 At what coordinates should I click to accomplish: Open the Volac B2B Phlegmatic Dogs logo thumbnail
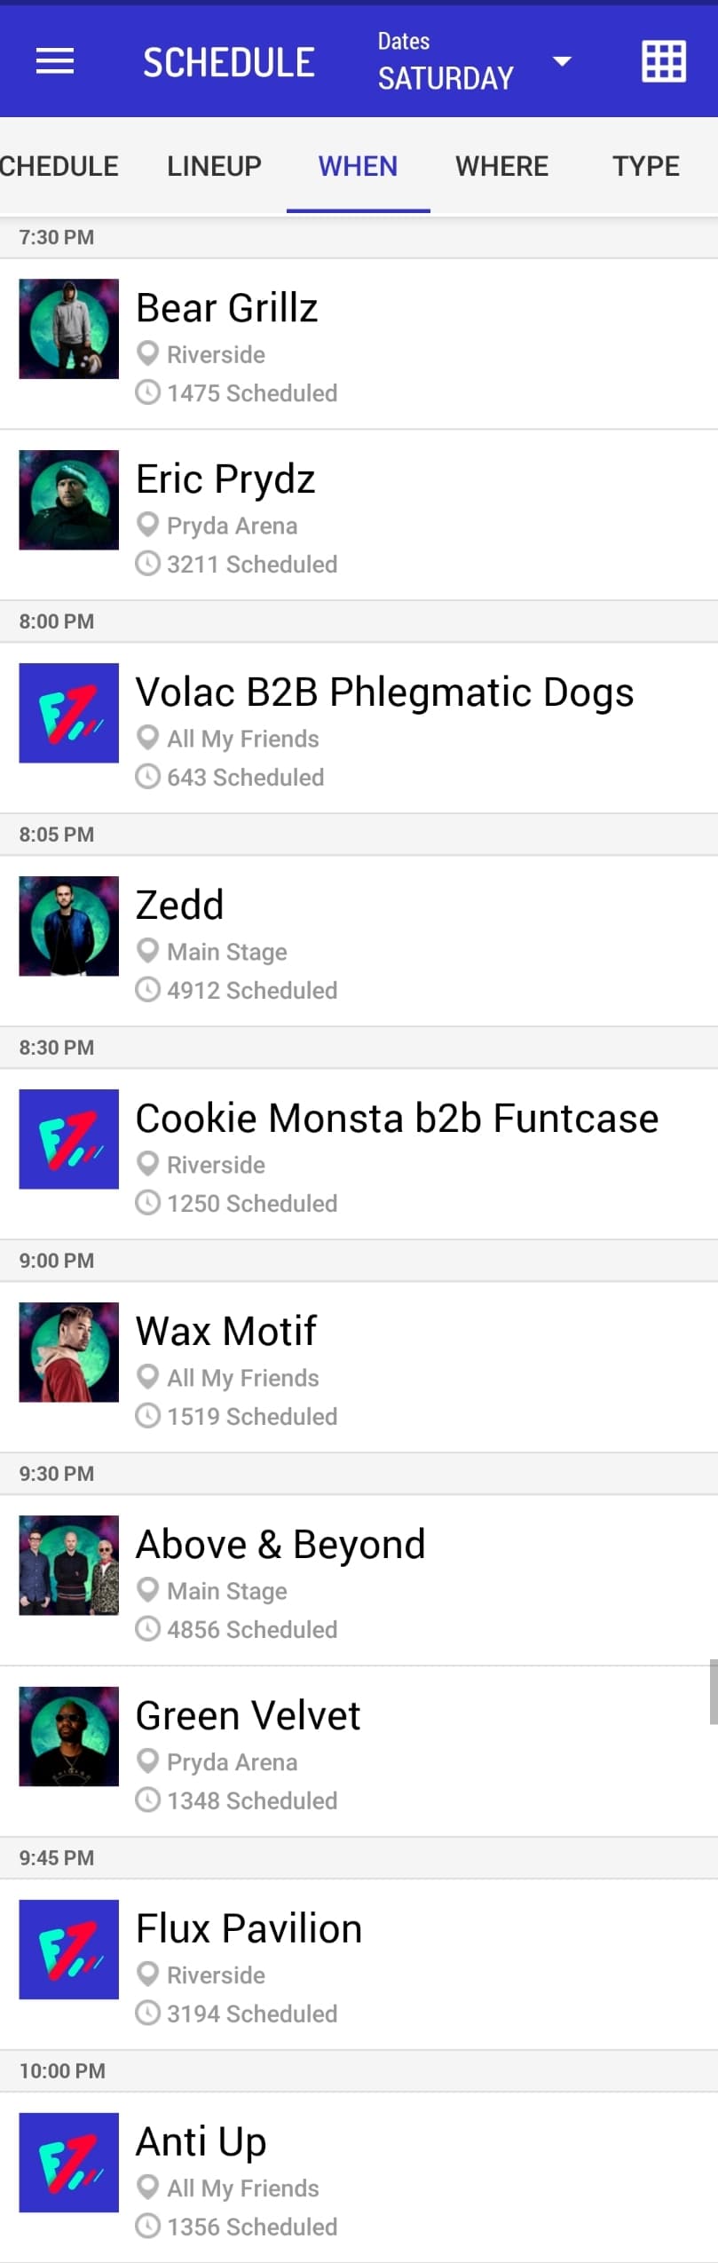point(69,713)
